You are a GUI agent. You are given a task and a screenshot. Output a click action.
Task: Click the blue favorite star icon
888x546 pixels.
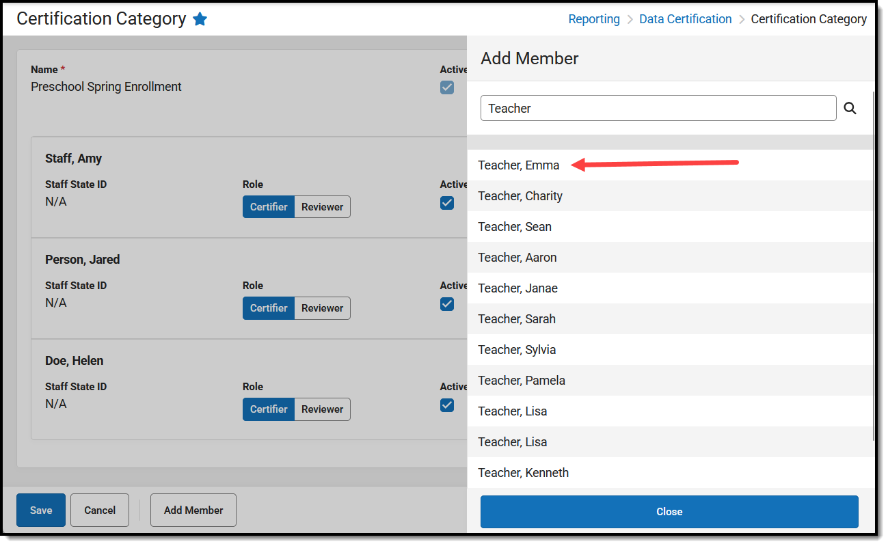pos(200,19)
